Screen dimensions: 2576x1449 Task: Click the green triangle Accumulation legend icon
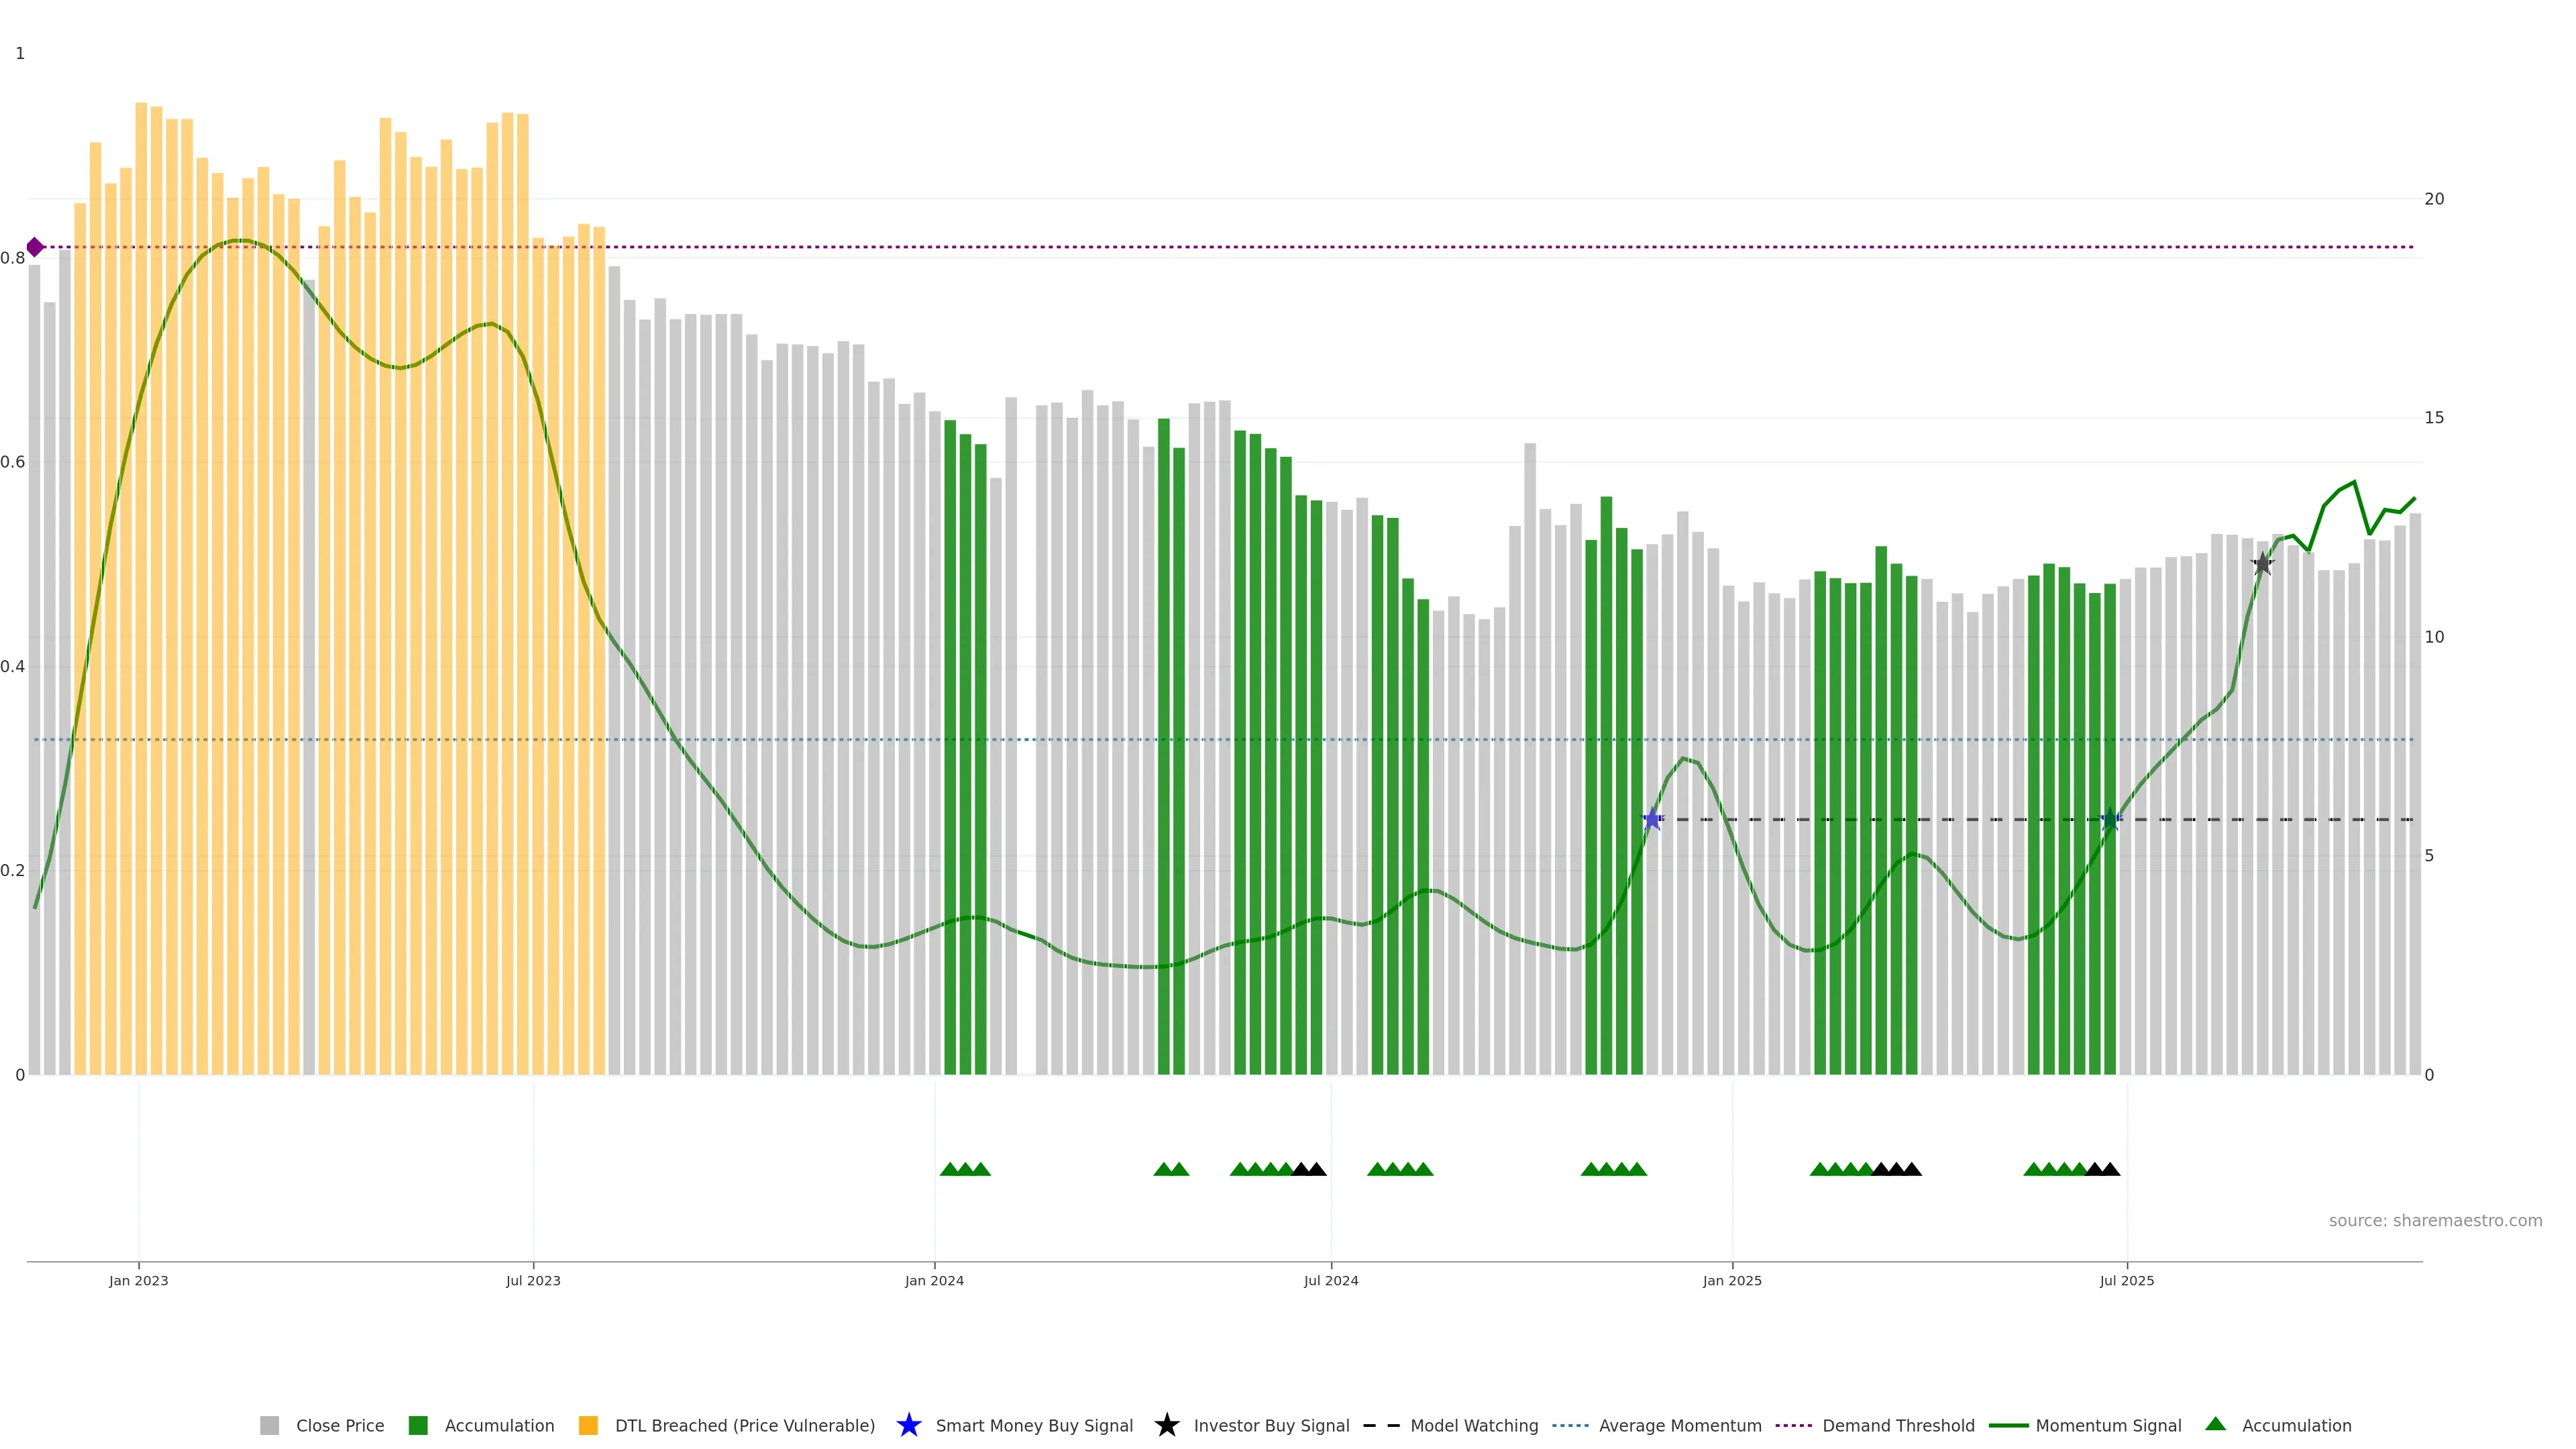[2215, 1424]
